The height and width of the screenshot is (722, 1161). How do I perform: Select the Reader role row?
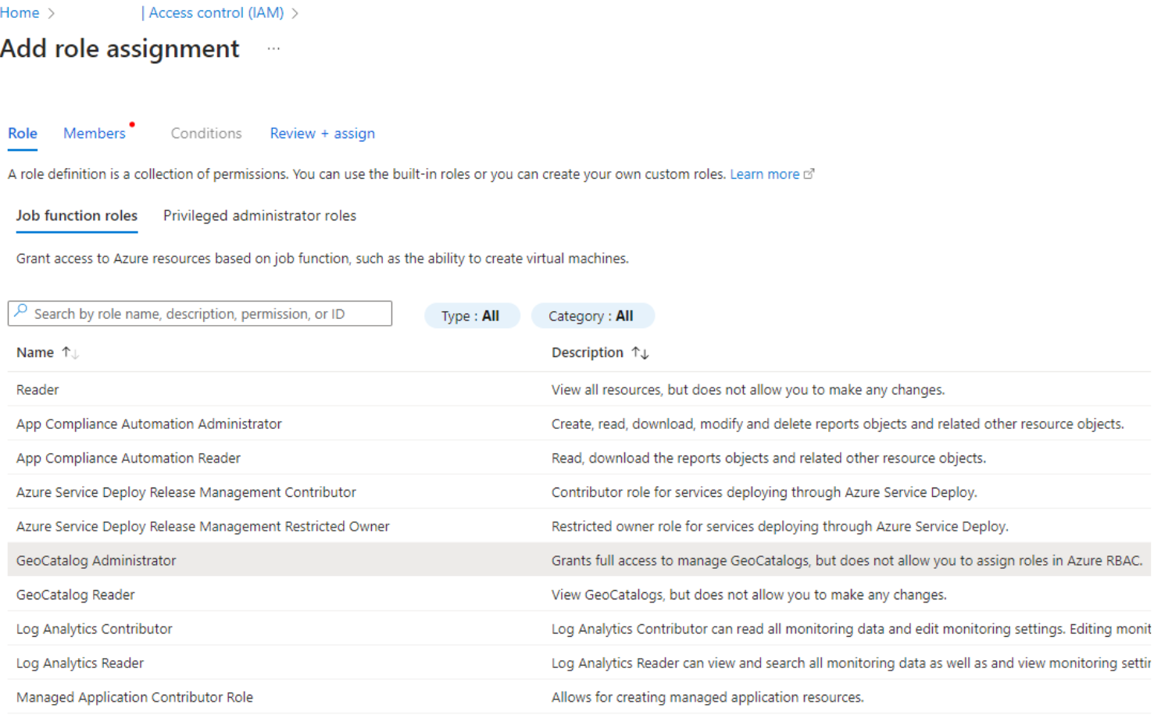[579, 389]
